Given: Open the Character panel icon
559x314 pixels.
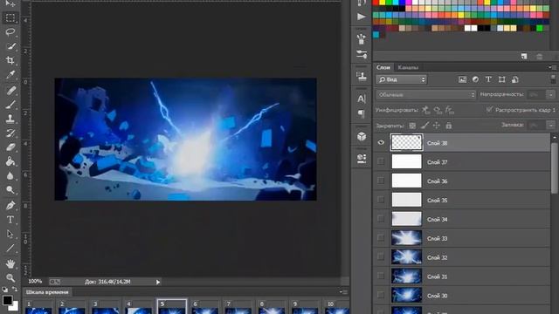Looking at the screenshot, I should (x=362, y=99).
